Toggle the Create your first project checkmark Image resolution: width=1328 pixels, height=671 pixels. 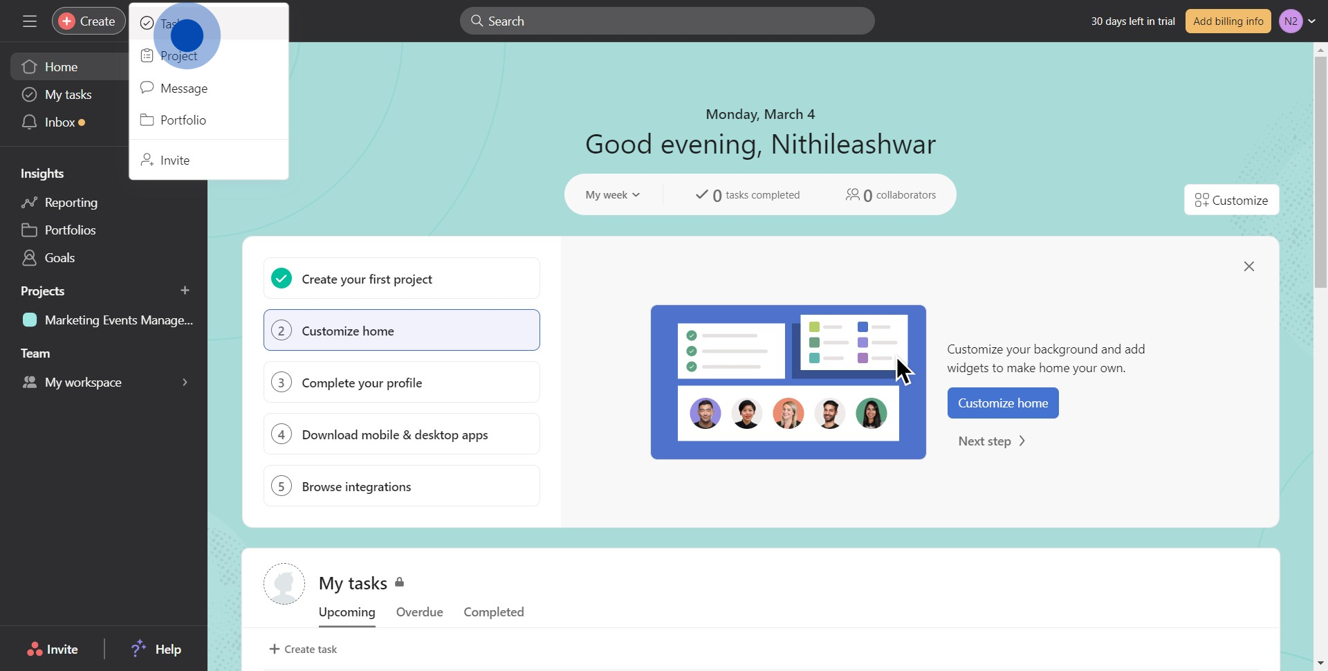point(282,279)
